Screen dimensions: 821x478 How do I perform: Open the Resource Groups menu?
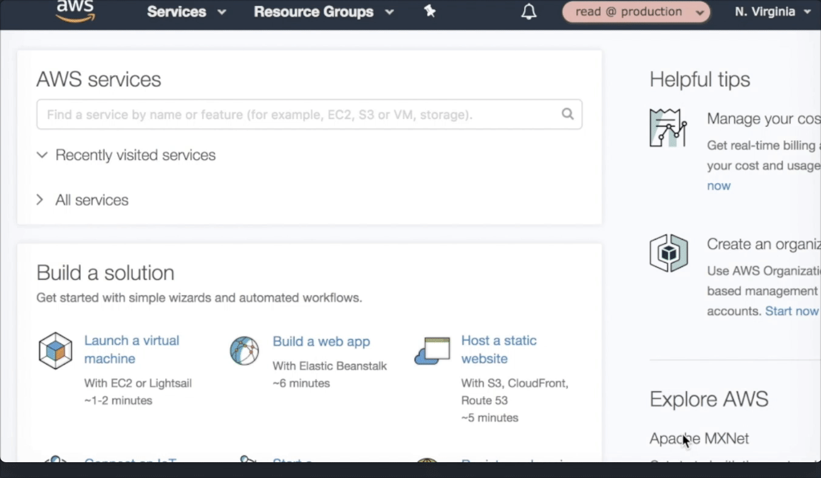pyautogui.click(x=324, y=12)
